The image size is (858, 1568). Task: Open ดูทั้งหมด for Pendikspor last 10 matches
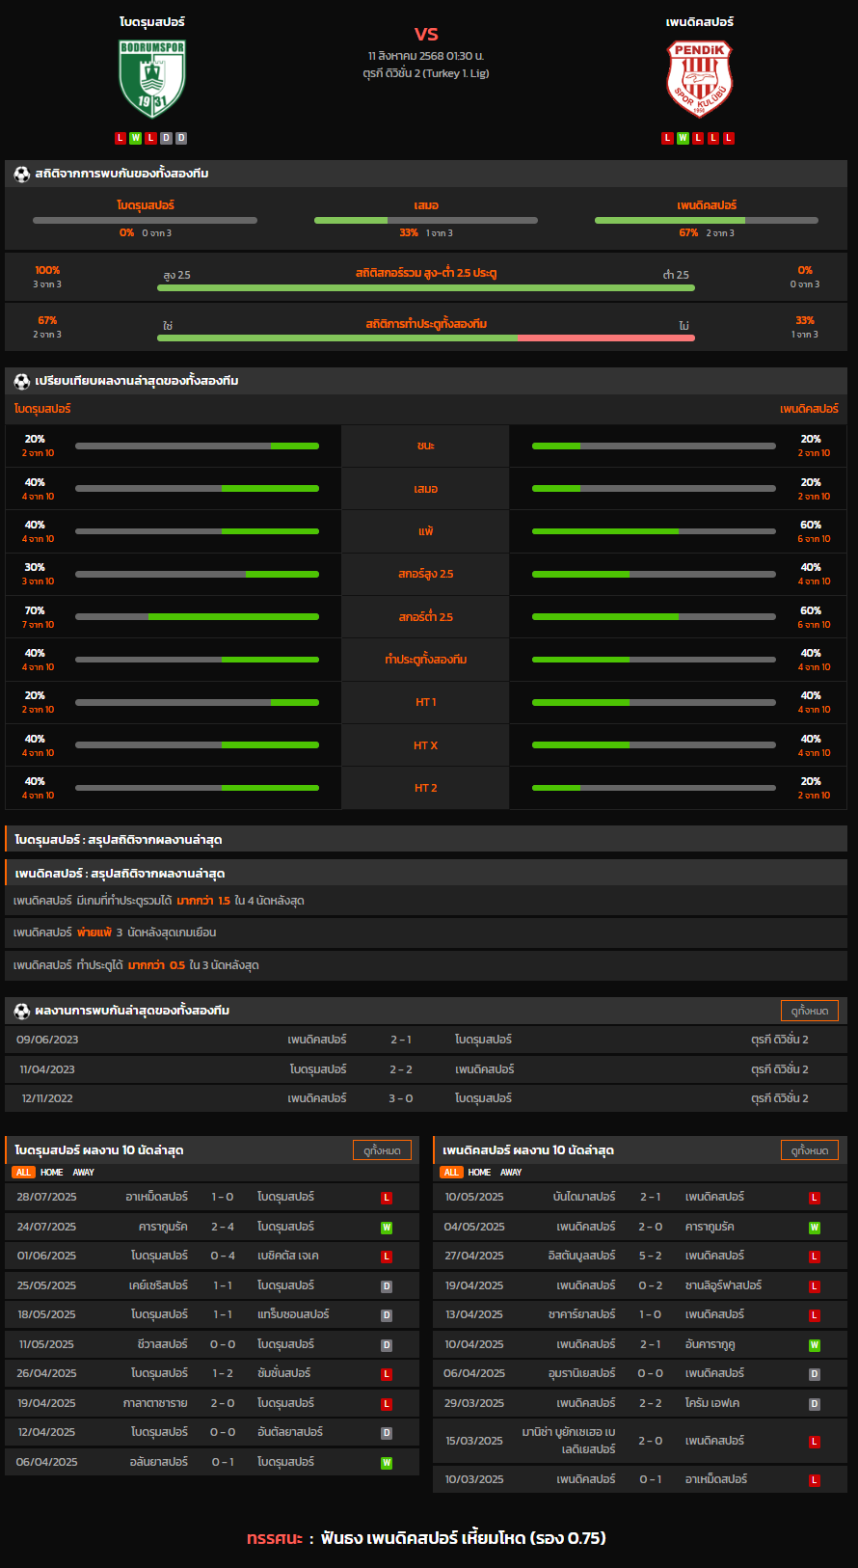point(810,1150)
